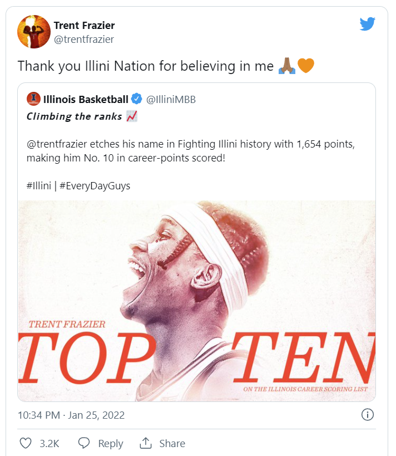Open the #EveryDayGuys hashtag
The height and width of the screenshot is (456, 396).
[x=97, y=186]
